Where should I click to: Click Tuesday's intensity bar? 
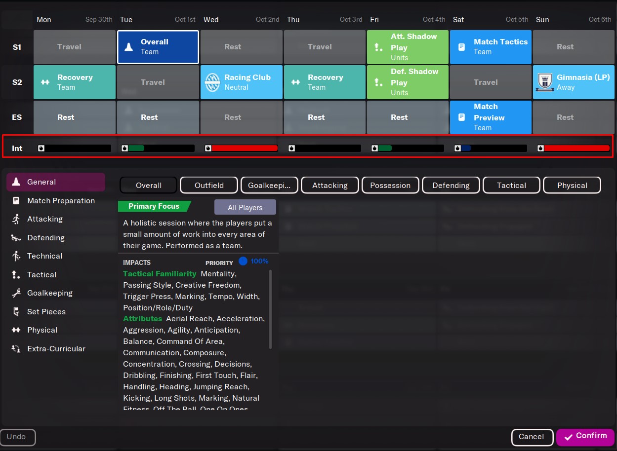coord(158,148)
